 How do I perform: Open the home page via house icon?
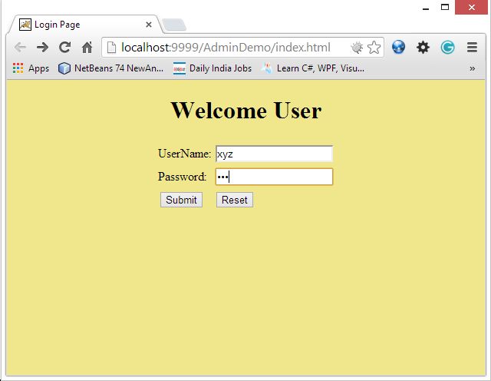[x=87, y=48]
